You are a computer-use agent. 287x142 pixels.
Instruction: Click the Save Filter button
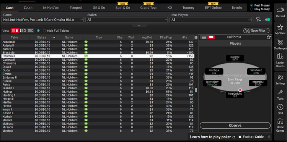click(256, 31)
